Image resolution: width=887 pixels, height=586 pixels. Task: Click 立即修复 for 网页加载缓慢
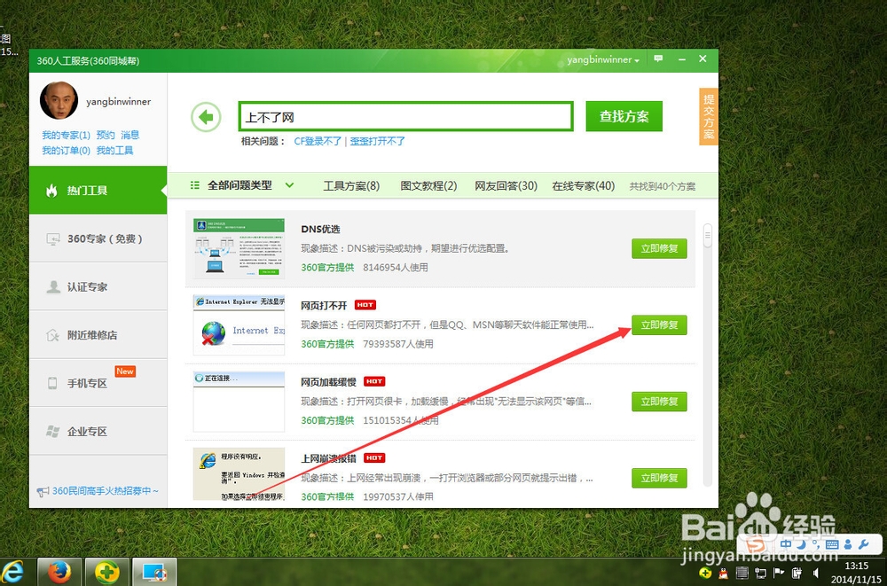[659, 401]
